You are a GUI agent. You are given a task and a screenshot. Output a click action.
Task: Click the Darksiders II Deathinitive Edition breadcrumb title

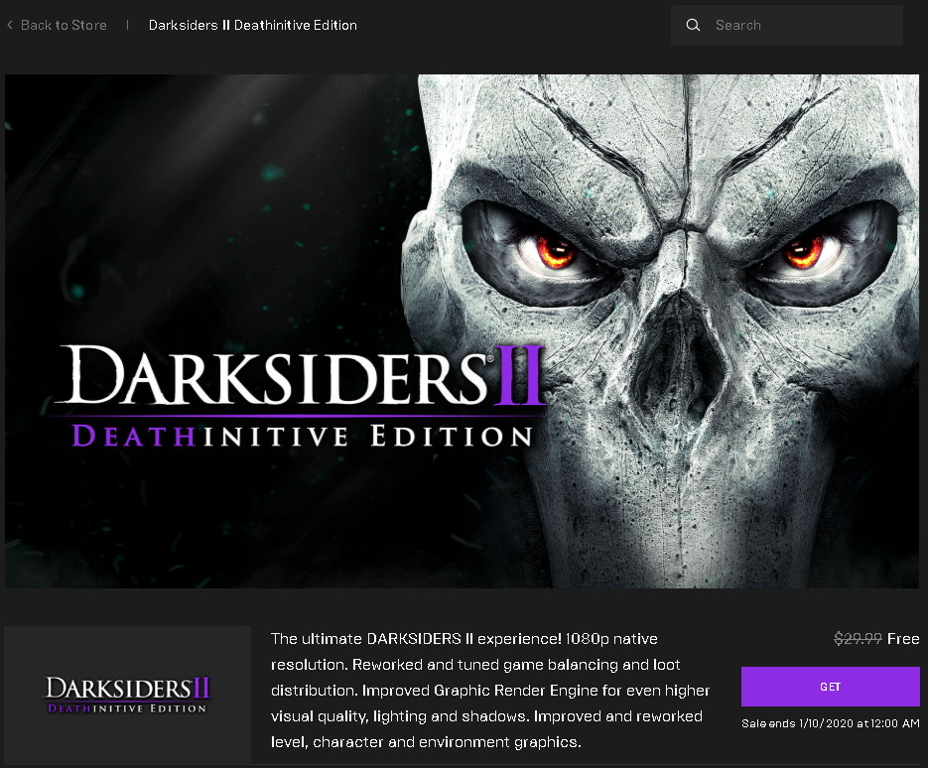pyautogui.click(x=252, y=25)
